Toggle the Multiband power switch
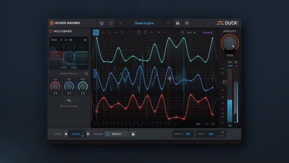The height and width of the screenshot is (163, 289). 50,31
